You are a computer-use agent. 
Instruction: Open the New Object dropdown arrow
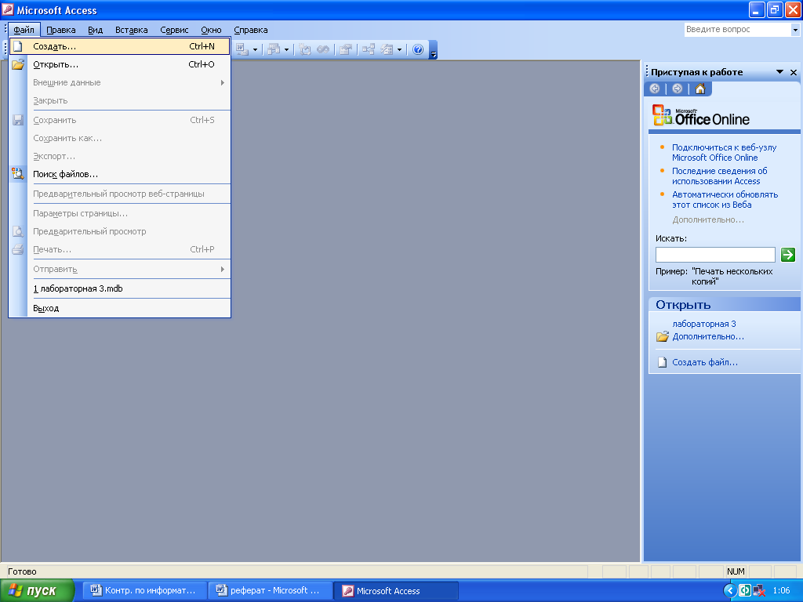point(399,49)
